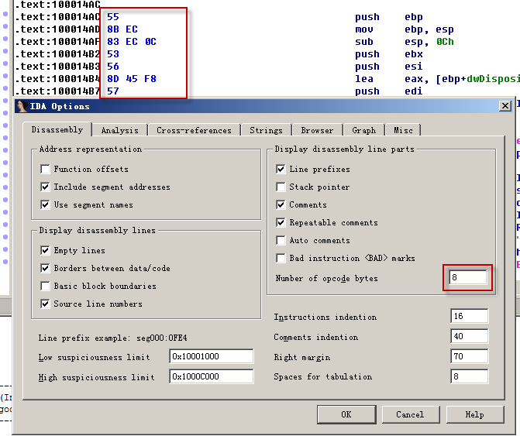Close the IDA Options dialog
This screenshot has height=436, width=520.
click(x=505, y=106)
